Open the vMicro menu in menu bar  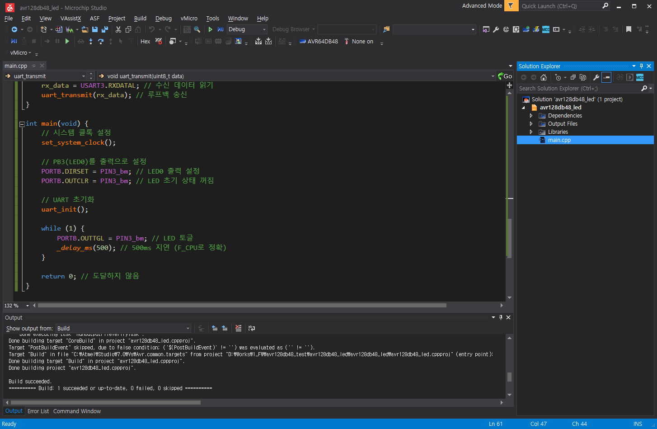[x=189, y=19]
